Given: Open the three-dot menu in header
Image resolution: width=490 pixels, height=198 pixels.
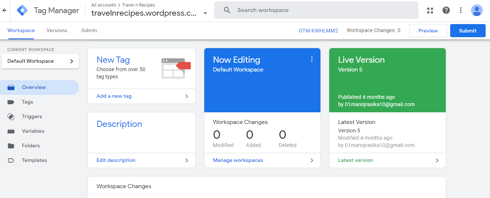Looking at the screenshot, I should tap(461, 10).
